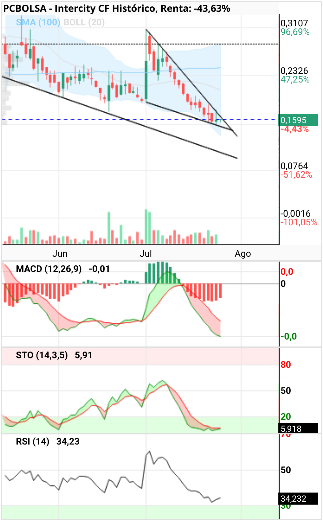
Task: Click the -101,05% axis percentage
Action: tap(299, 222)
